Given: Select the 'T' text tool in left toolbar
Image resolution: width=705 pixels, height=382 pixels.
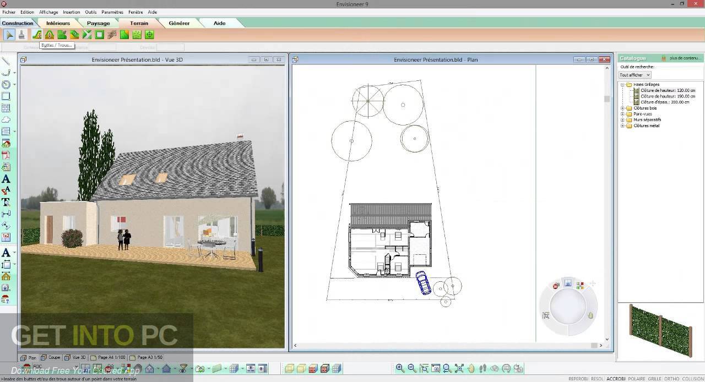Looking at the screenshot, I should [x=6, y=202].
